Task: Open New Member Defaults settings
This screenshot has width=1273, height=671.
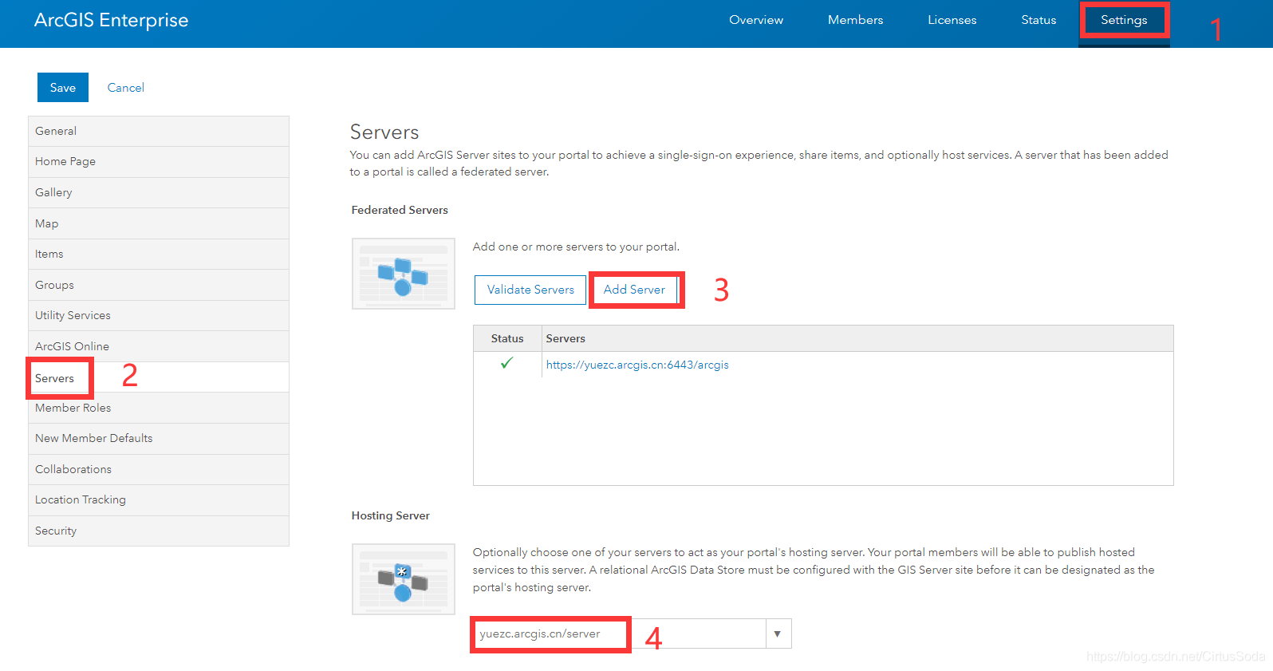Action: [x=159, y=438]
